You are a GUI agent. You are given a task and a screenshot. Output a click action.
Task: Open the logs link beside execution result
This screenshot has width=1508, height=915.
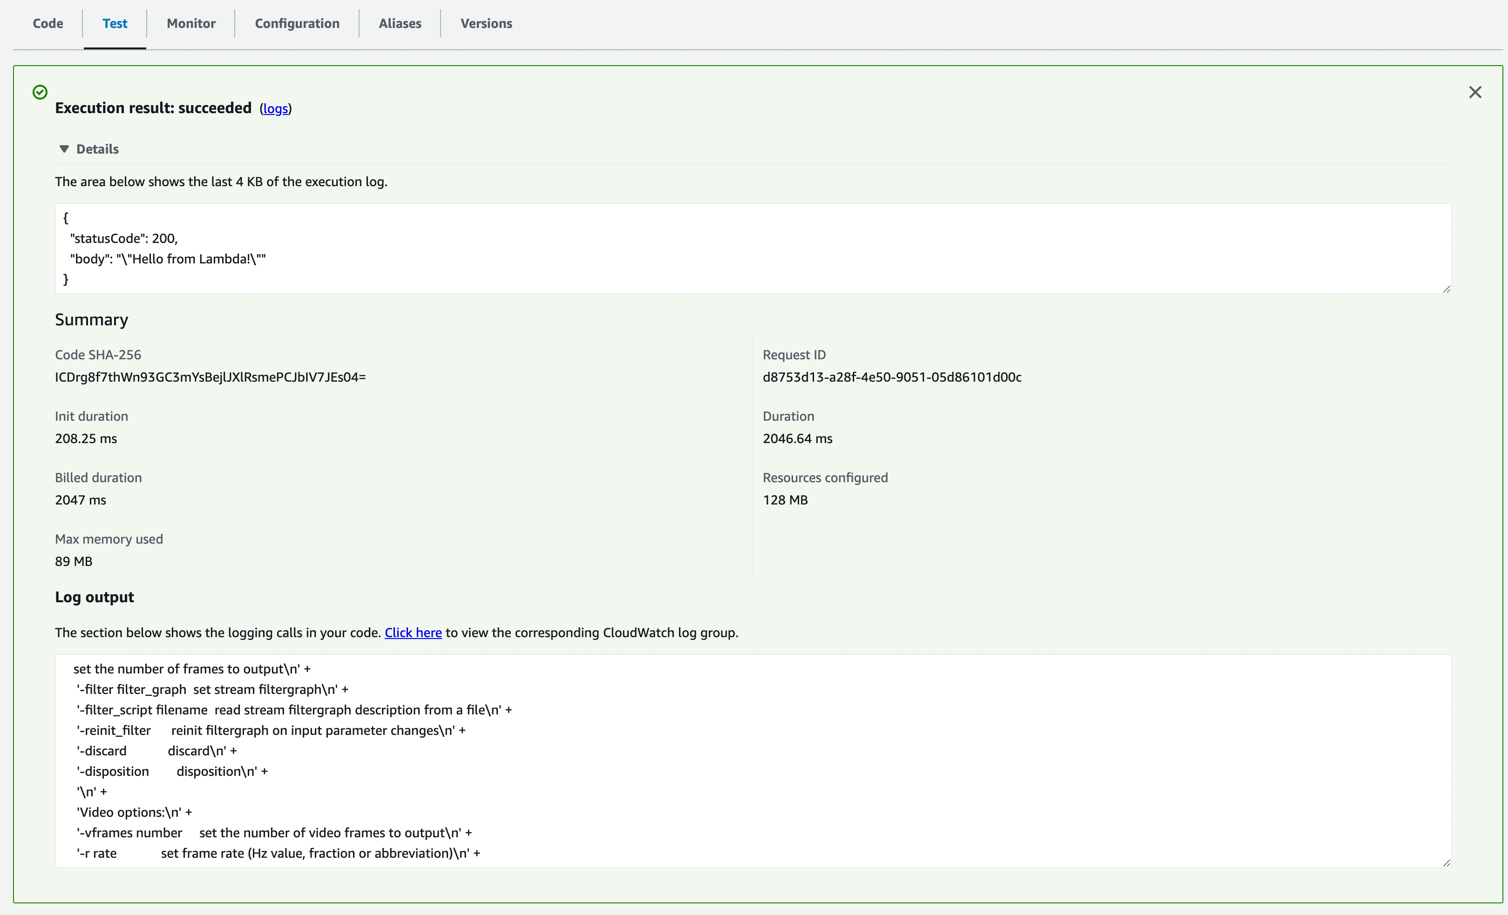[275, 109]
